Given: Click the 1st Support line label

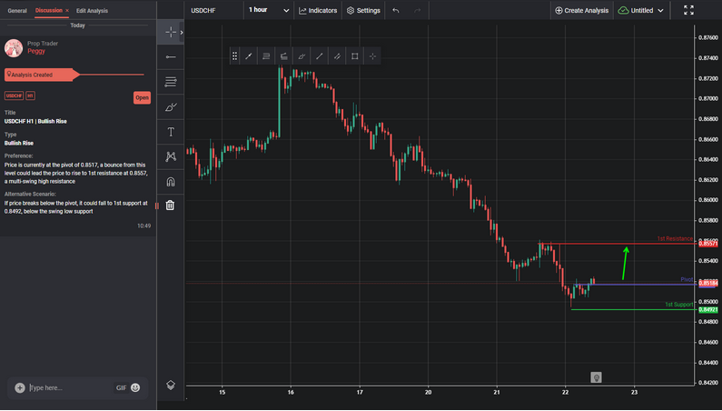Looking at the screenshot, I should click(x=678, y=305).
